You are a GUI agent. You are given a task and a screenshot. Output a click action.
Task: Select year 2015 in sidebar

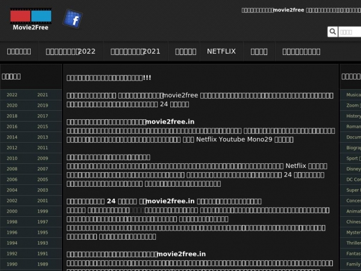coord(43,126)
